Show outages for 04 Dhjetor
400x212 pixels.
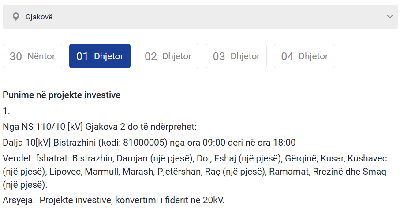pos(304,56)
